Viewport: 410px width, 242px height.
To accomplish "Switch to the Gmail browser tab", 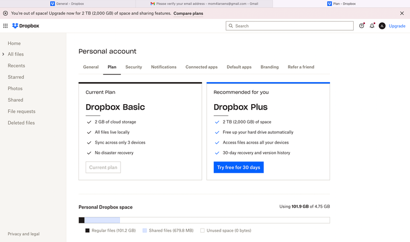I will [x=204, y=4].
